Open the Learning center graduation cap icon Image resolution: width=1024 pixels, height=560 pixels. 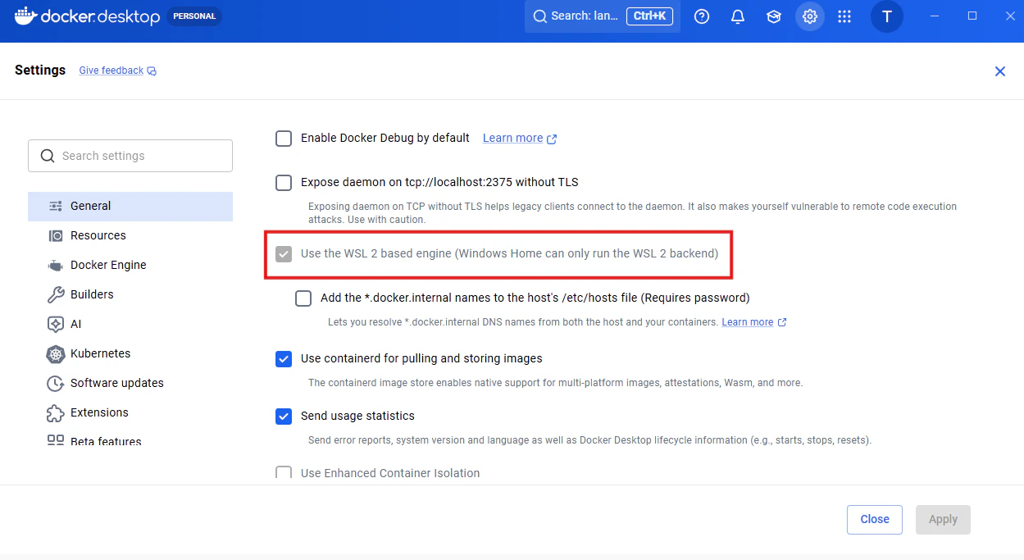click(774, 16)
